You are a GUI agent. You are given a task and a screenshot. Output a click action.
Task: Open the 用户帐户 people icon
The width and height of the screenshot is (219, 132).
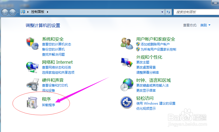click(127, 43)
